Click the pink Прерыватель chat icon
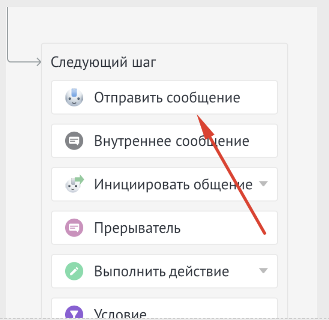 click(x=73, y=227)
